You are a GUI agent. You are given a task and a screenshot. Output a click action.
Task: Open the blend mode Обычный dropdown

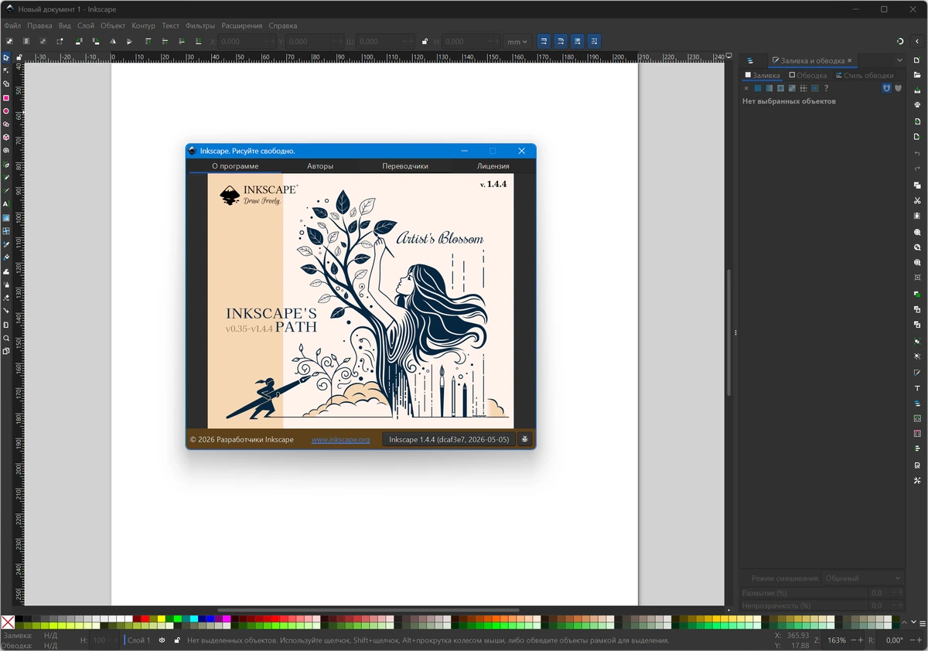(x=862, y=578)
